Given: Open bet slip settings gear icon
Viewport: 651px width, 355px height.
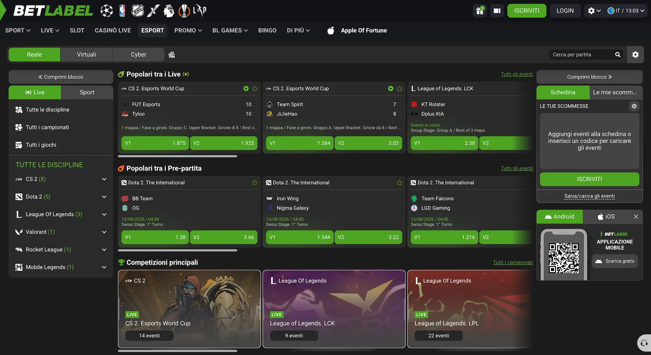Looking at the screenshot, I should tap(634, 106).
